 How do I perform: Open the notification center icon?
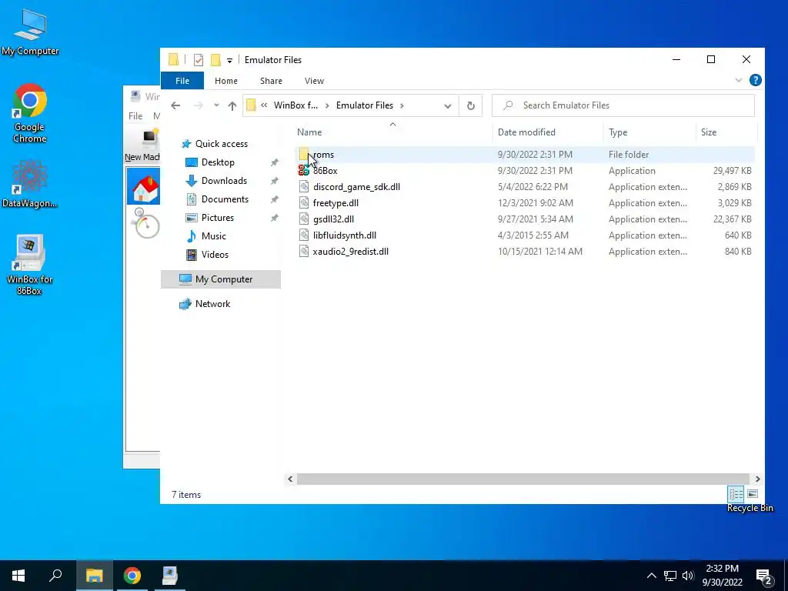coord(764,576)
